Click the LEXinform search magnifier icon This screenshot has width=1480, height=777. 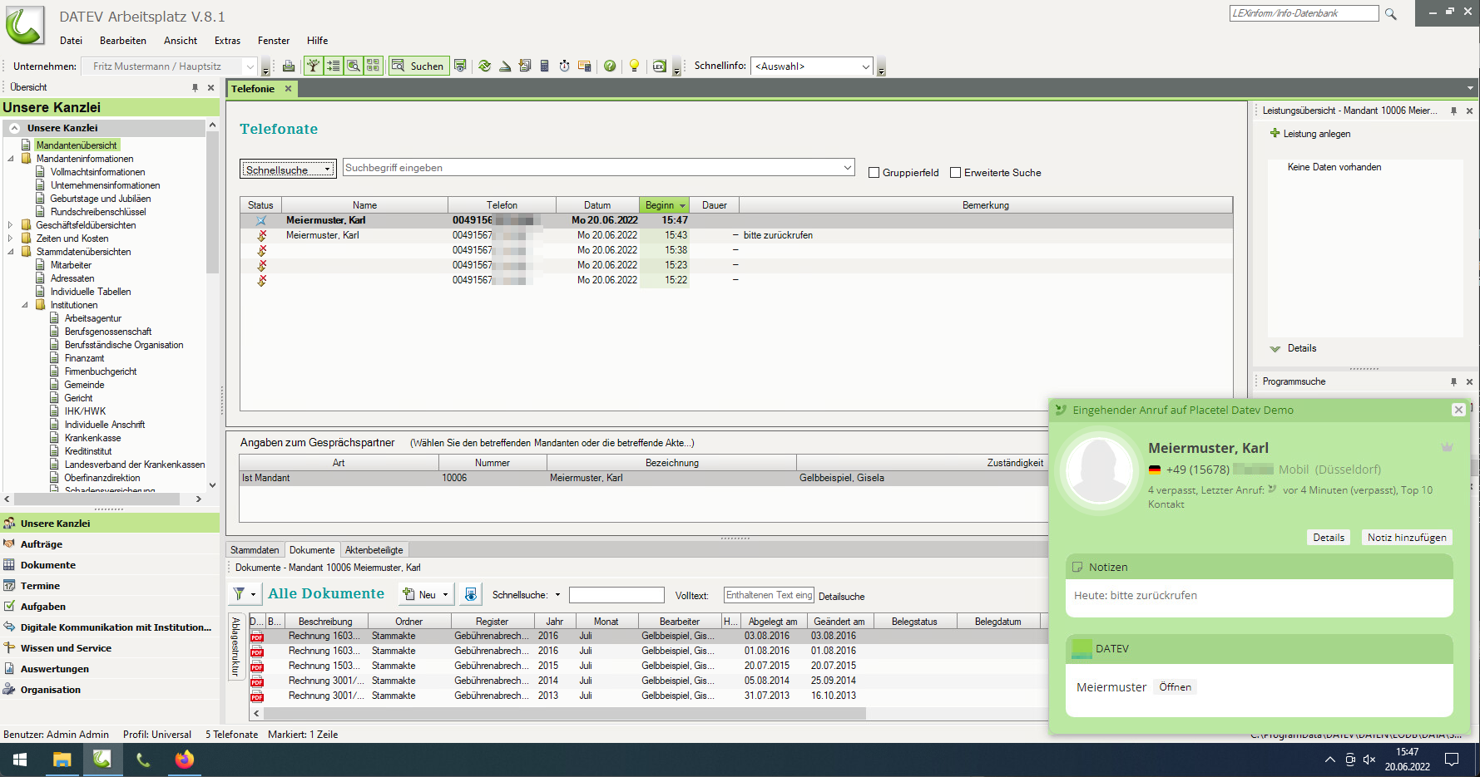point(1390,14)
